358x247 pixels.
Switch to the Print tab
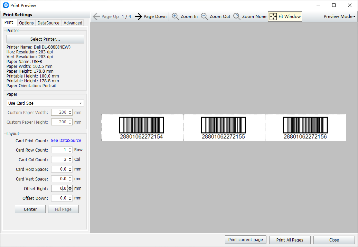click(x=9, y=22)
